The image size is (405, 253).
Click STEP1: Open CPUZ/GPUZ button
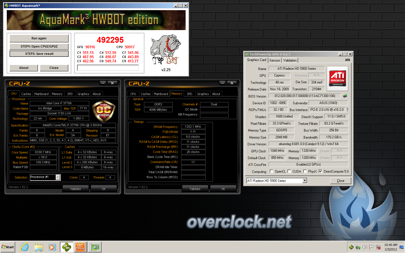pyautogui.click(x=39, y=46)
